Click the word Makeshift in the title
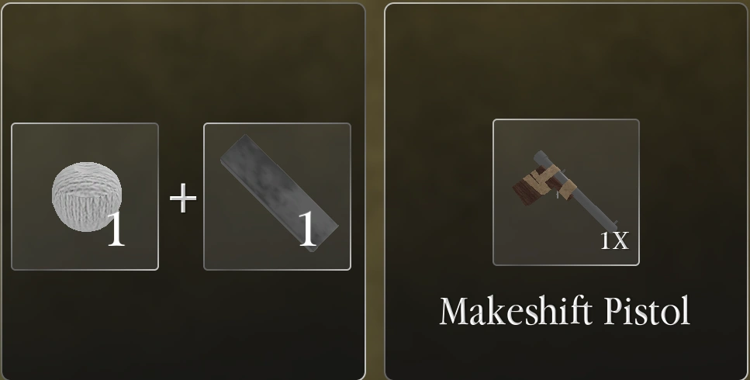This screenshot has height=380, width=750. (517, 312)
